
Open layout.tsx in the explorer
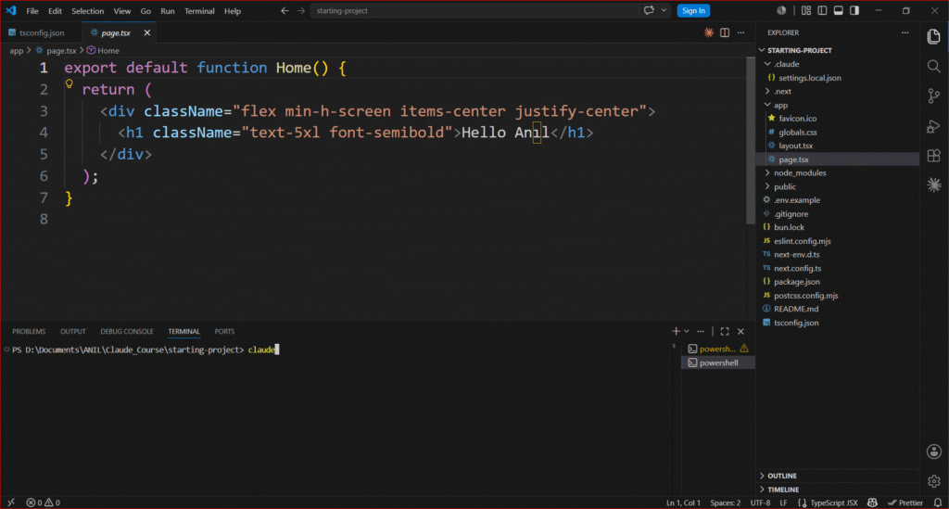click(795, 146)
